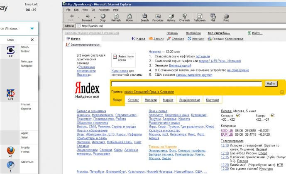Image resolution: width=286 pixels, height=174 pixels.
Task: Open the Народ service link
Action: pos(141,39)
